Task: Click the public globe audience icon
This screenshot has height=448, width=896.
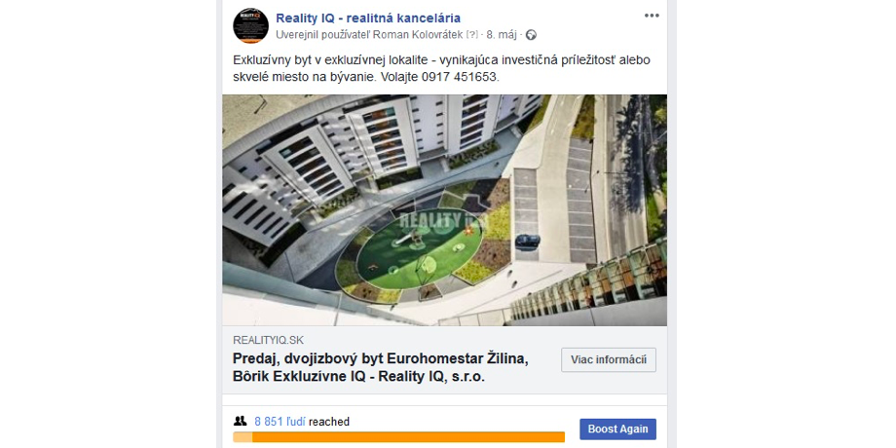Action: (x=531, y=35)
